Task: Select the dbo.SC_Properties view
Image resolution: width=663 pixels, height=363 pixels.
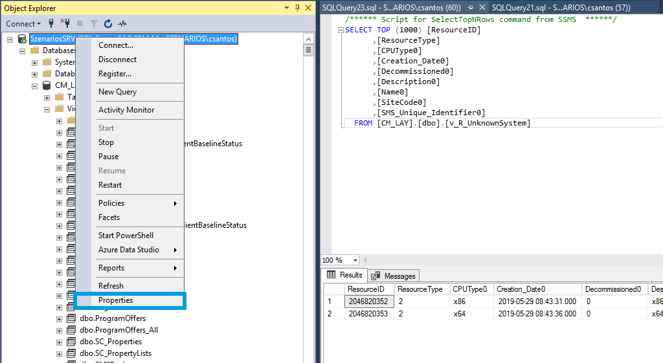Action: coord(111,342)
